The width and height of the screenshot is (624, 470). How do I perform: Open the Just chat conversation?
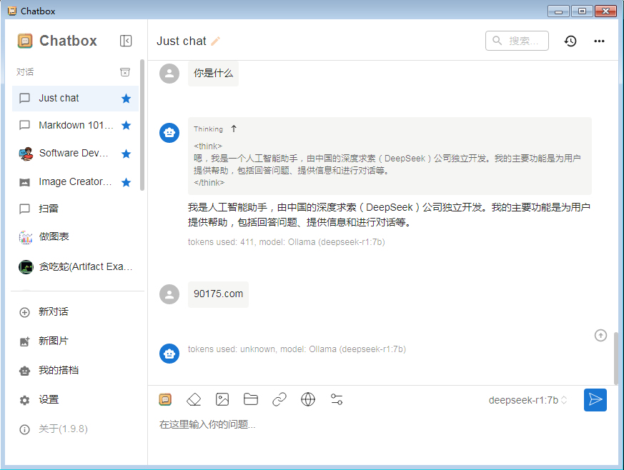[x=75, y=99]
